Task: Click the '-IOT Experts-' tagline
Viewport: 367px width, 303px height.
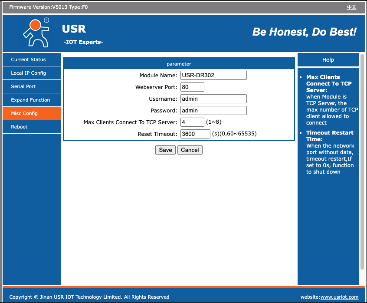Action: point(83,42)
